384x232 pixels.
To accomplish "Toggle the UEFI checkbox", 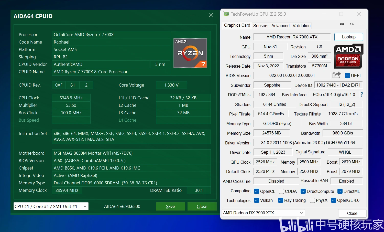I will pyautogui.click(x=347, y=76).
